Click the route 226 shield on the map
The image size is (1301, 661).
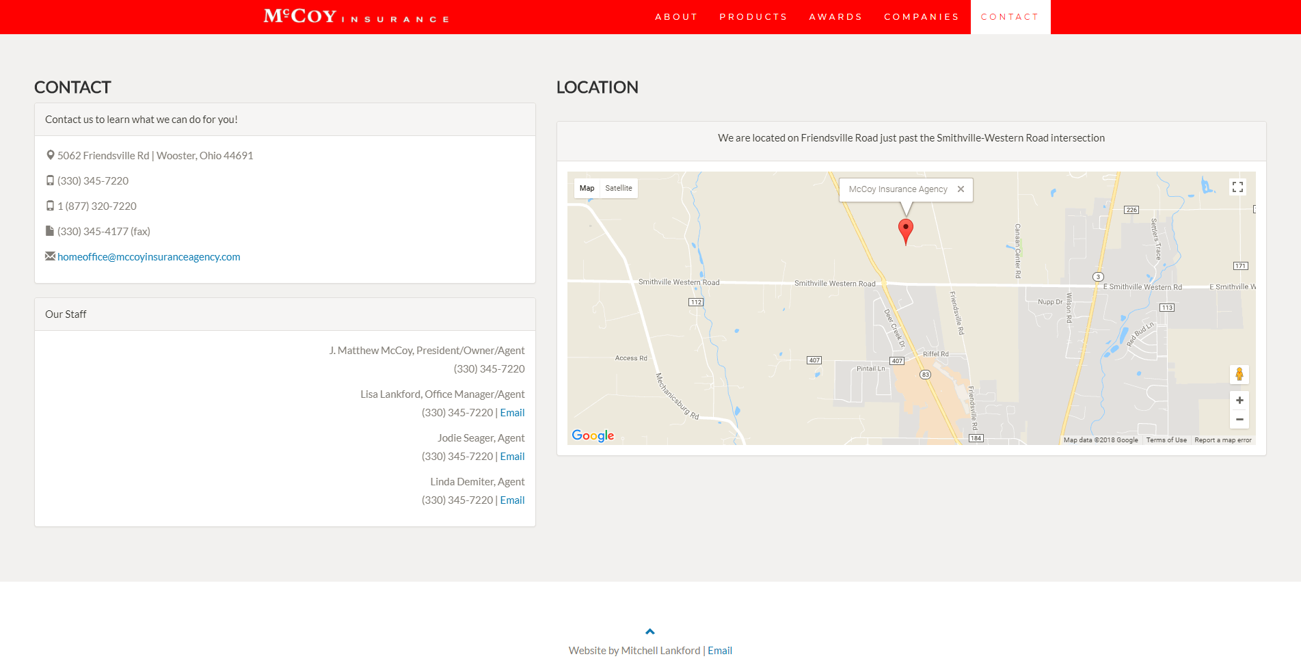[1131, 210]
